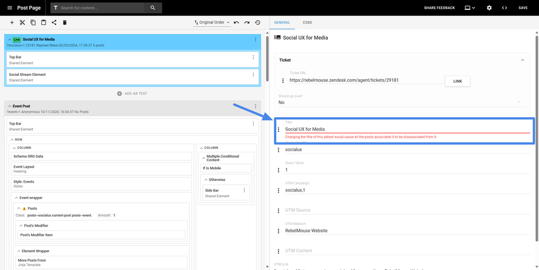Click the paste clipboard icon

pyautogui.click(x=43, y=23)
